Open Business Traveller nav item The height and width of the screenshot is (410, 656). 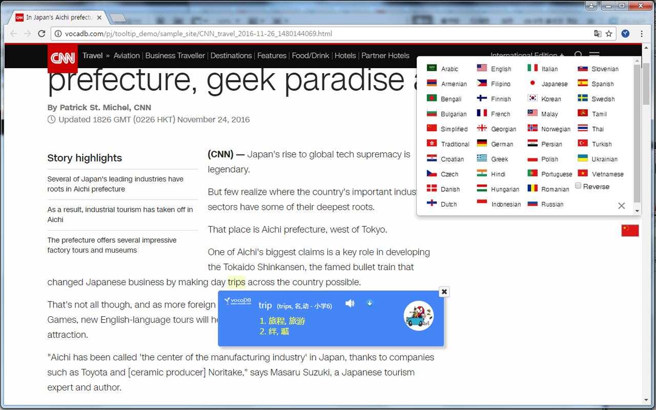coord(175,55)
